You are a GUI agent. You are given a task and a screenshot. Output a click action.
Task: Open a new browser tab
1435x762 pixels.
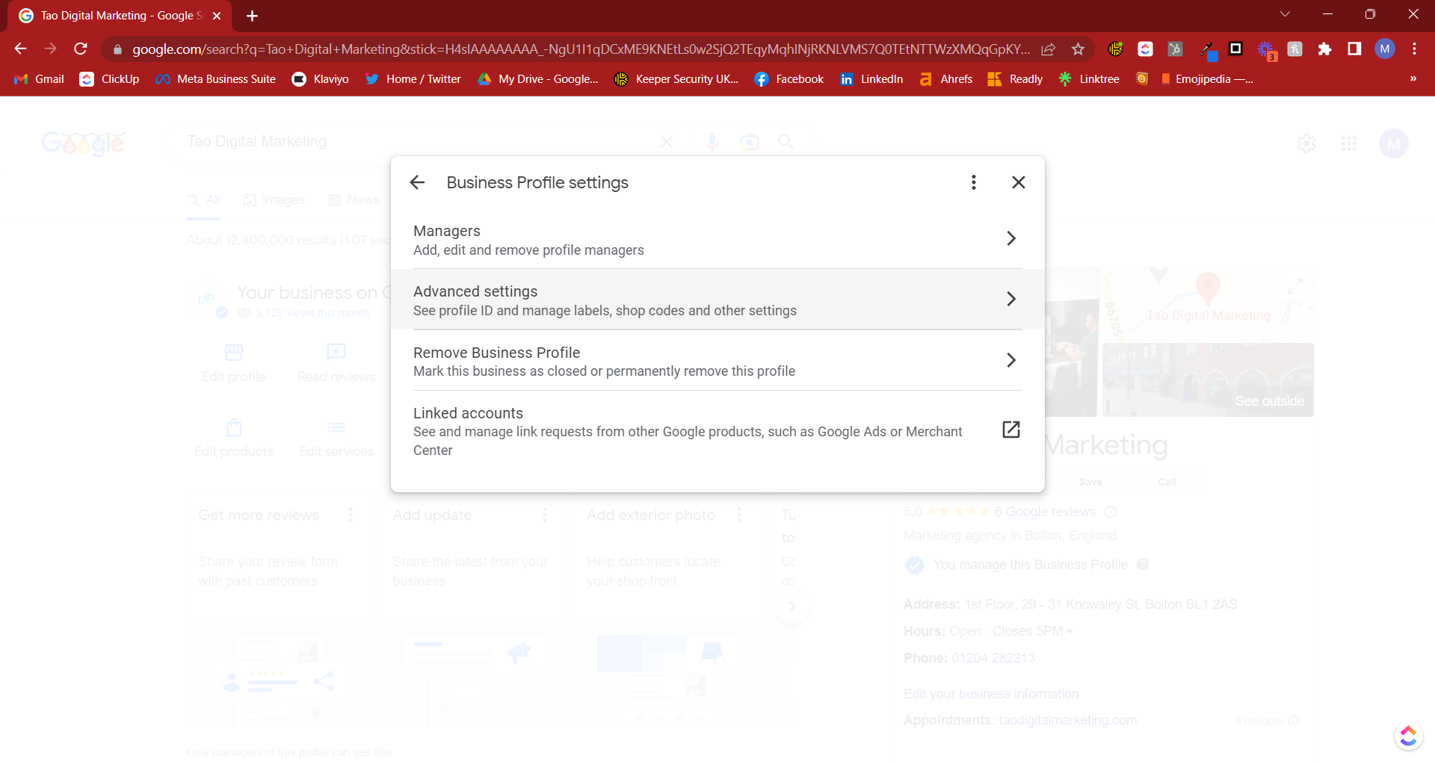pos(252,16)
